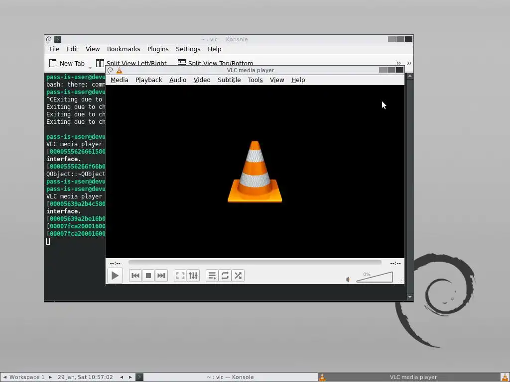Open Konsole Settings menu
This screenshot has height=382, width=510.
pos(188,49)
